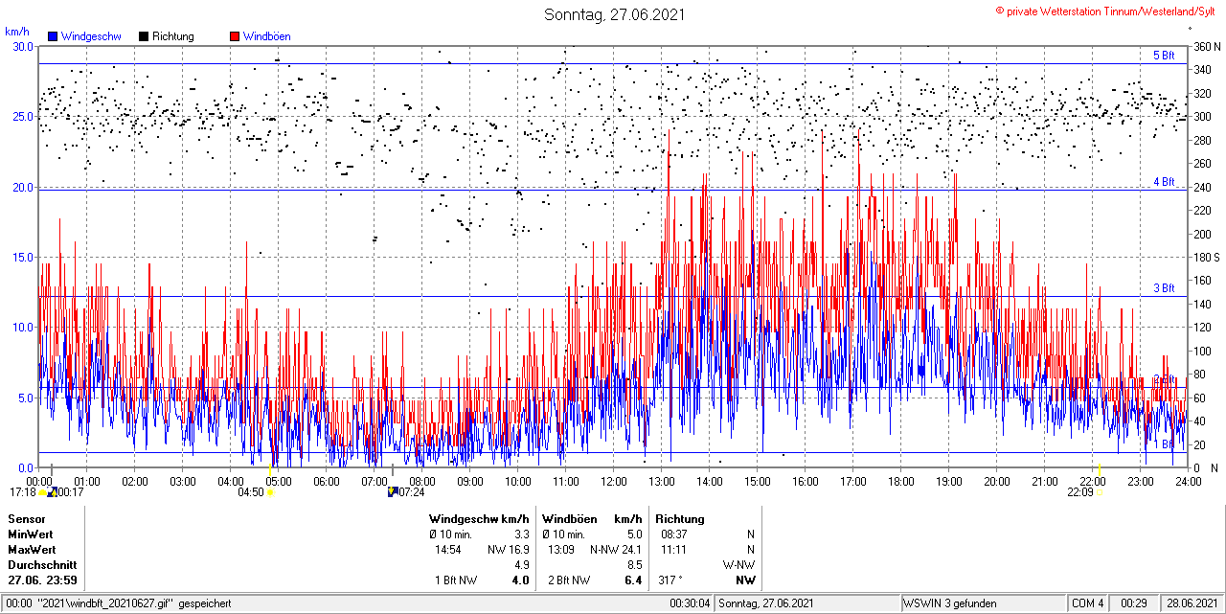Click the Richtung legend label
1226x614 pixels.
[172, 36]
